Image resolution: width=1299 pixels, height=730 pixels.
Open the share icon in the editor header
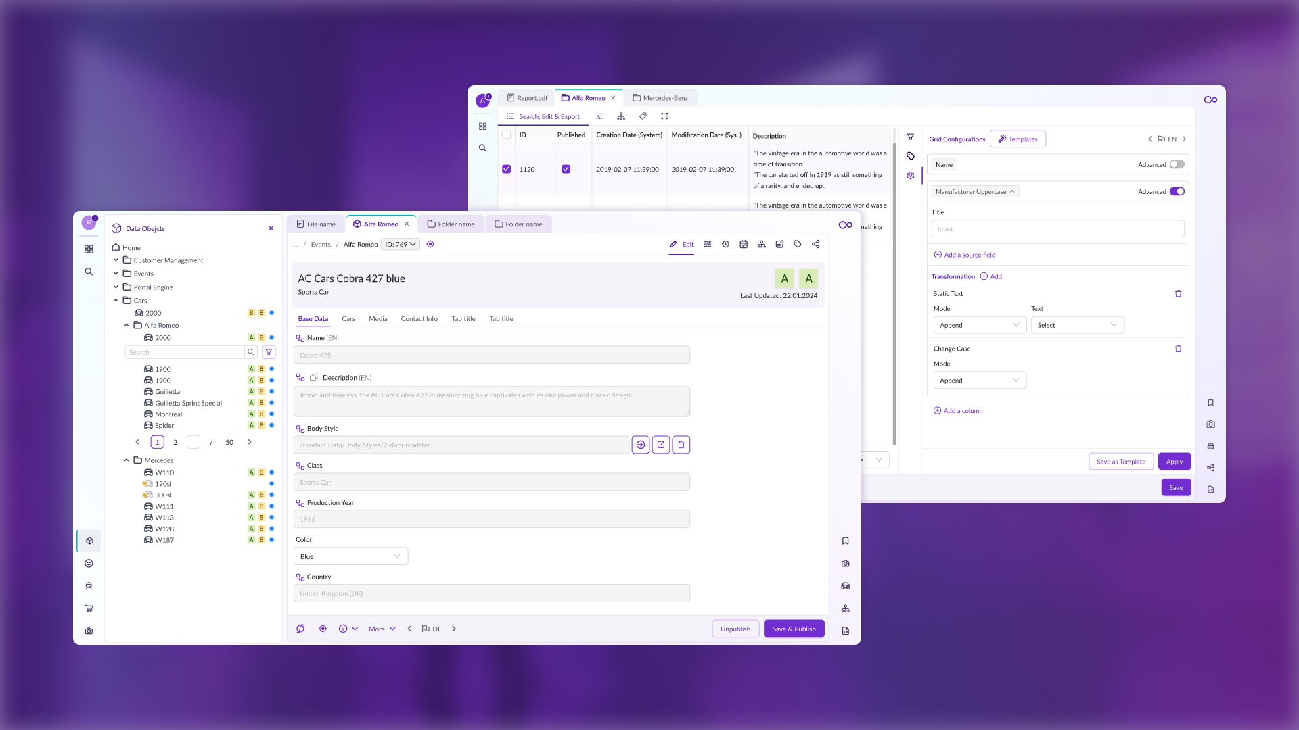[816, 244]
